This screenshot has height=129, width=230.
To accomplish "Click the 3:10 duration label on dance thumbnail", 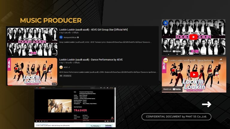I will [54, 84].
